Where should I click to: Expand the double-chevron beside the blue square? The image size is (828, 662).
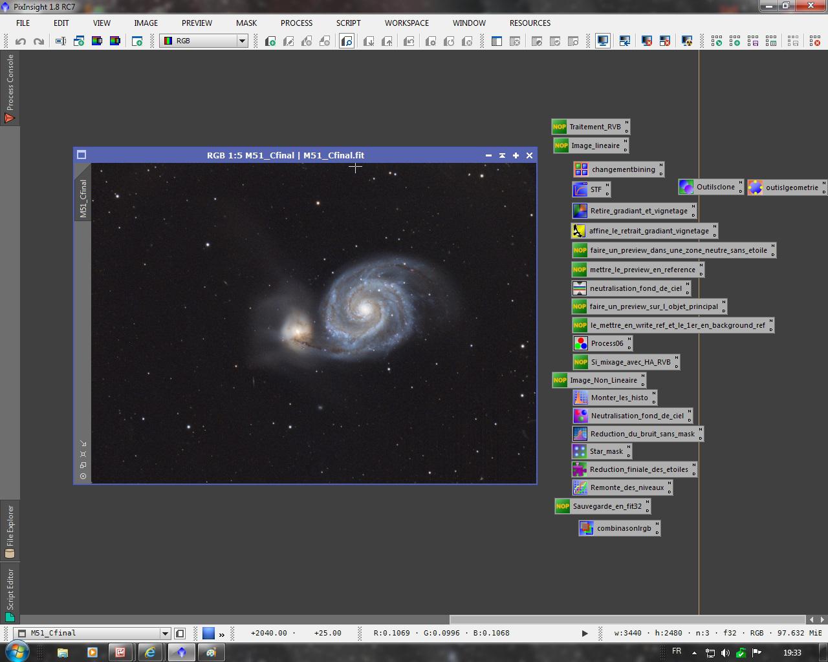click(222, 634)
